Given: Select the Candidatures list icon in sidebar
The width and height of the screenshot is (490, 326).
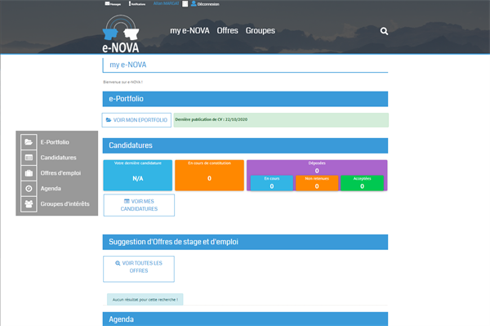Looking at the screenshot, I should (29, 158).
